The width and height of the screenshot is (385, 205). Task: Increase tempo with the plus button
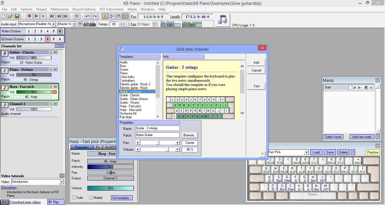pos(121,24)
